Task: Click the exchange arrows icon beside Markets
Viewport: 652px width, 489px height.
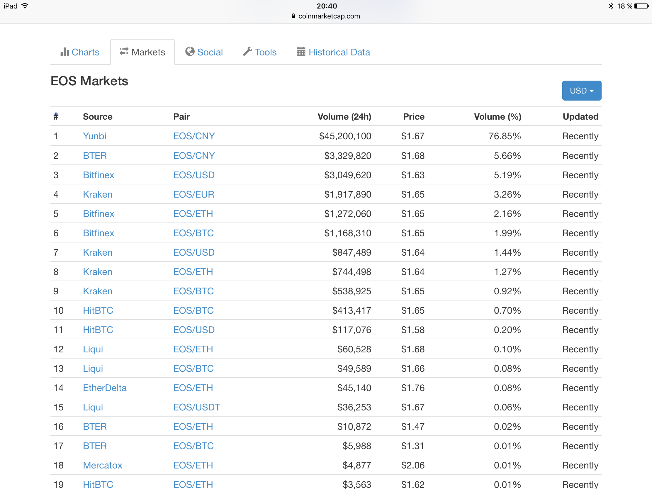Action: pyautogui.click(x=124, y=51)
